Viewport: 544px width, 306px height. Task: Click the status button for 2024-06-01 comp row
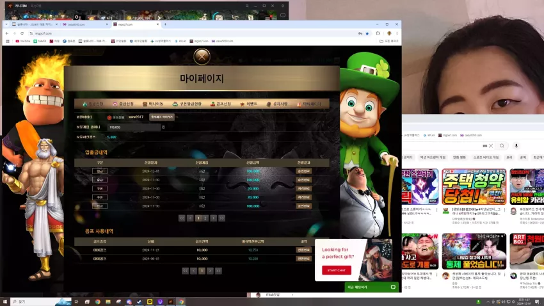click(303, 259)
